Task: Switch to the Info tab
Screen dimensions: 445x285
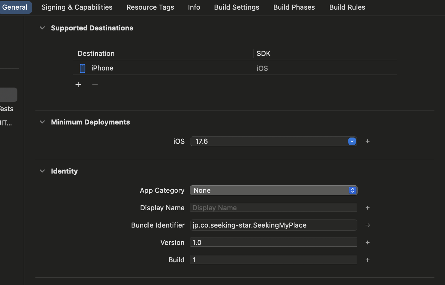Action: coord(194,7)
